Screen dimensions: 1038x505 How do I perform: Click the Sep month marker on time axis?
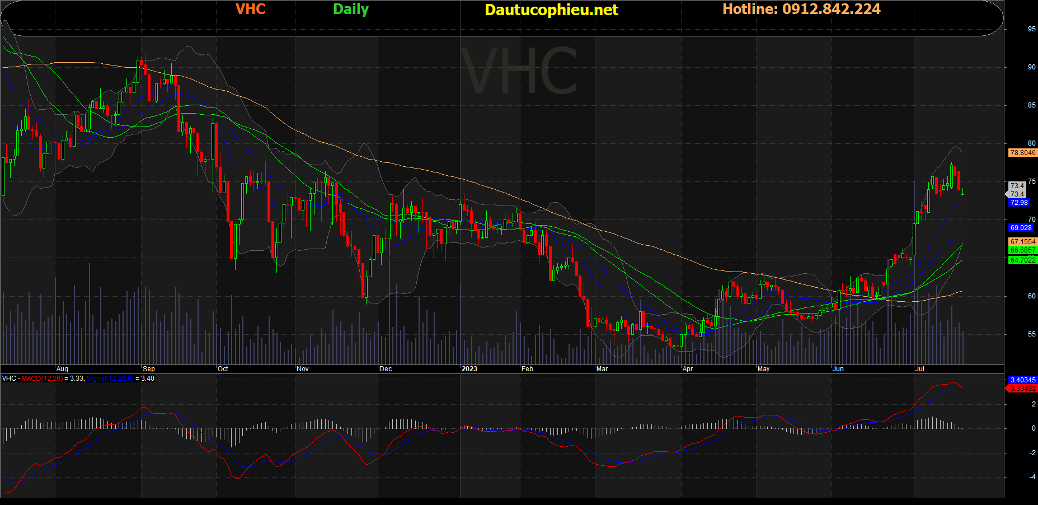pyautogui.click(x=149, y=369)
